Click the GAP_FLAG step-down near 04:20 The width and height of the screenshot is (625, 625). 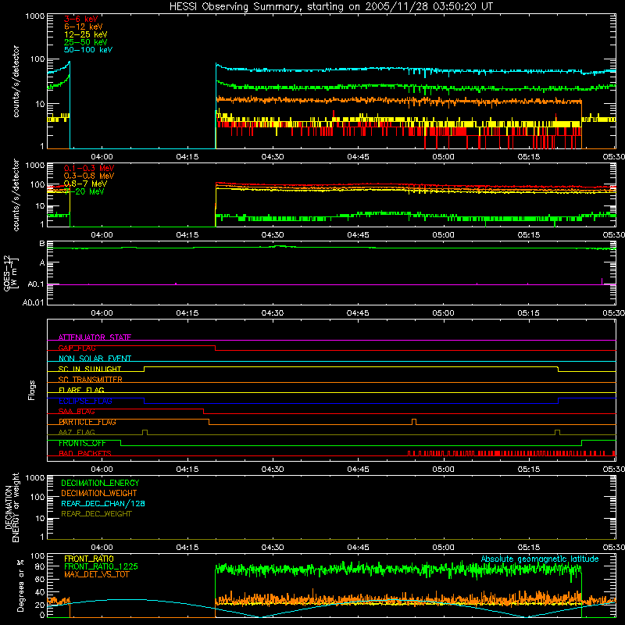coord(216,348)
